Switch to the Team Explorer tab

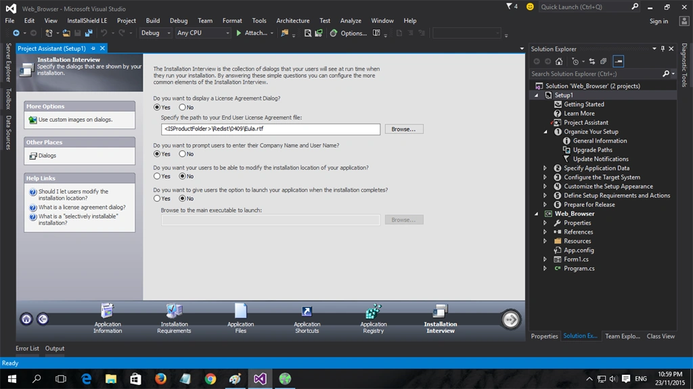pyautogui.click(x=623, y=336)
